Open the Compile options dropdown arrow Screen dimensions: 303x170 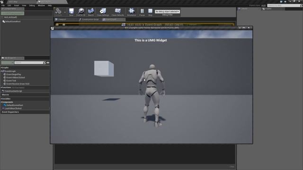[65, 12]
